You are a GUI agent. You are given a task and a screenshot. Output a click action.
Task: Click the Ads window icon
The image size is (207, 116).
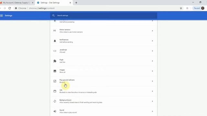coord(55,91)
